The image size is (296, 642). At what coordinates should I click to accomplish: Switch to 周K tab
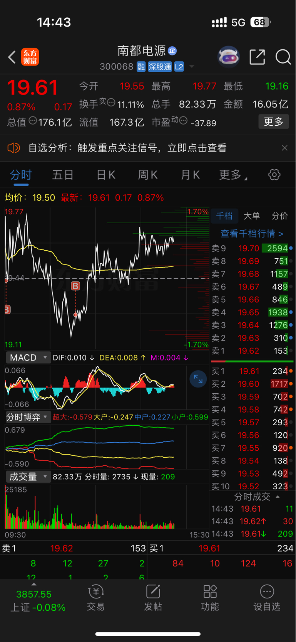point(148,175)
